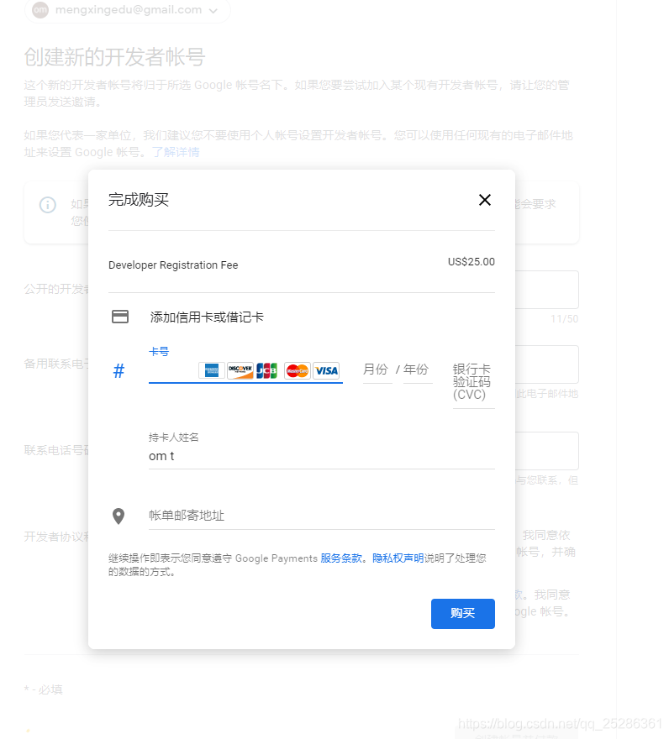Open the Google Payments 服务条款 link
The height and width of the screenshot is (739, 669).
click(x=341, y=558)
